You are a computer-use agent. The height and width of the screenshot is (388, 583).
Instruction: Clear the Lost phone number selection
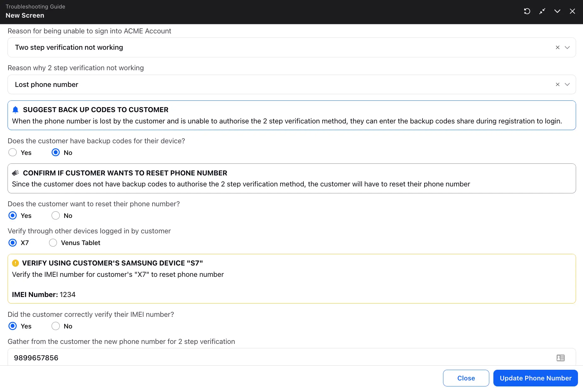(557, 84)
